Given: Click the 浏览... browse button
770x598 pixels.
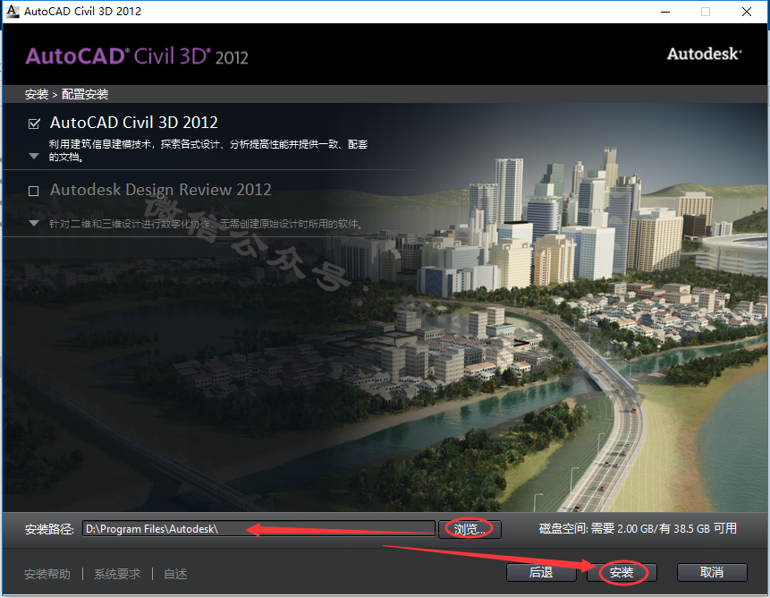Looking at the screenshot, I should (x=470, y=529).
